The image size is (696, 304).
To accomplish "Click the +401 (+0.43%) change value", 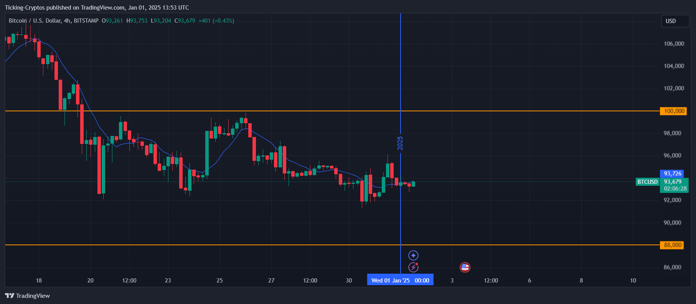I will (216, 21).
